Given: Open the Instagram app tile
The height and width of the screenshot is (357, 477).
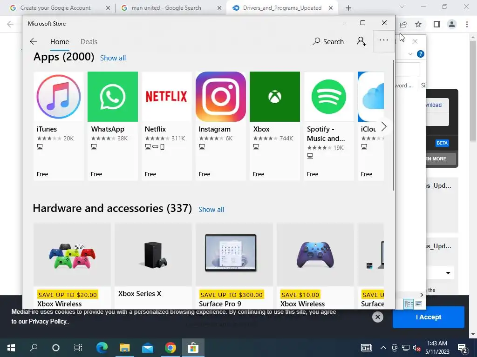Looking at the screenshot, I should (220, 126).
